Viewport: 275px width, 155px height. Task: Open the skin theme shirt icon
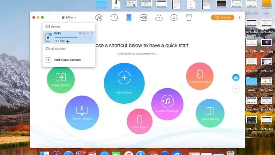(189, 18)
